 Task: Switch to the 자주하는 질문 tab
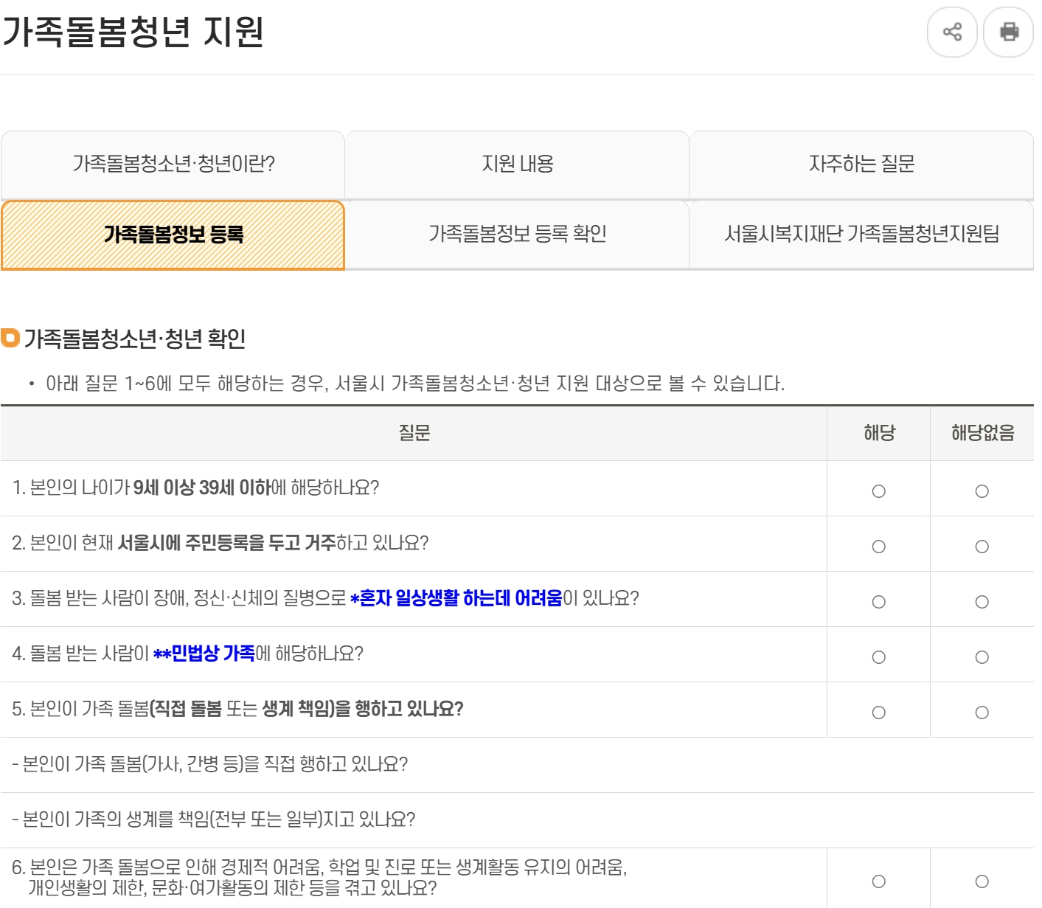[862, 165]
